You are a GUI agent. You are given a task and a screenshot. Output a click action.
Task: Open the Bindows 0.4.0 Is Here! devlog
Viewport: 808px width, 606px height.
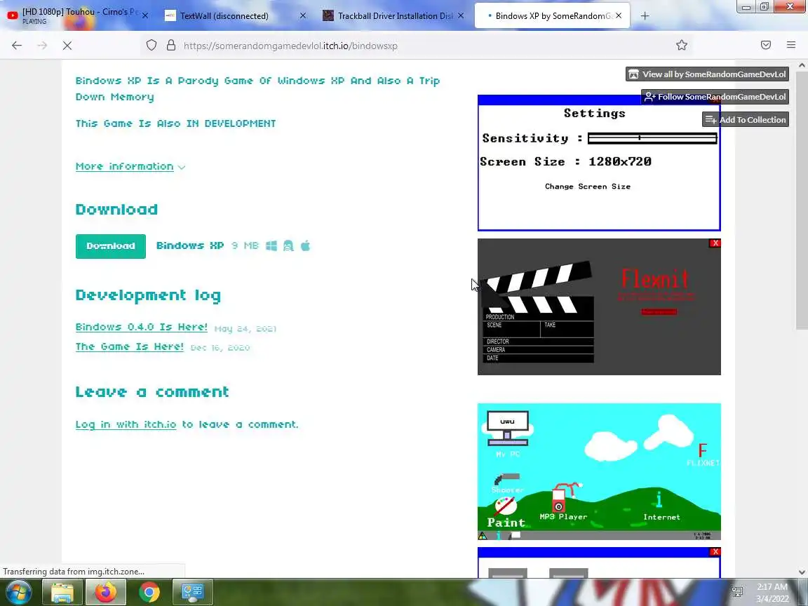pyautogui.click(x=141, y=328)
